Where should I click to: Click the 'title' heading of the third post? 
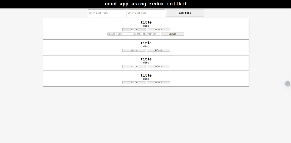[x=146, y=59]
